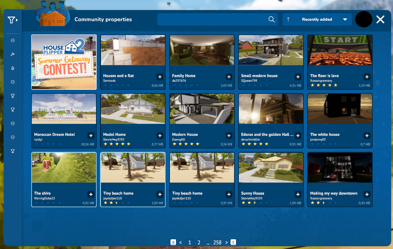
Task: Click the previous page arrow
Action: click(x=180, y=243)
